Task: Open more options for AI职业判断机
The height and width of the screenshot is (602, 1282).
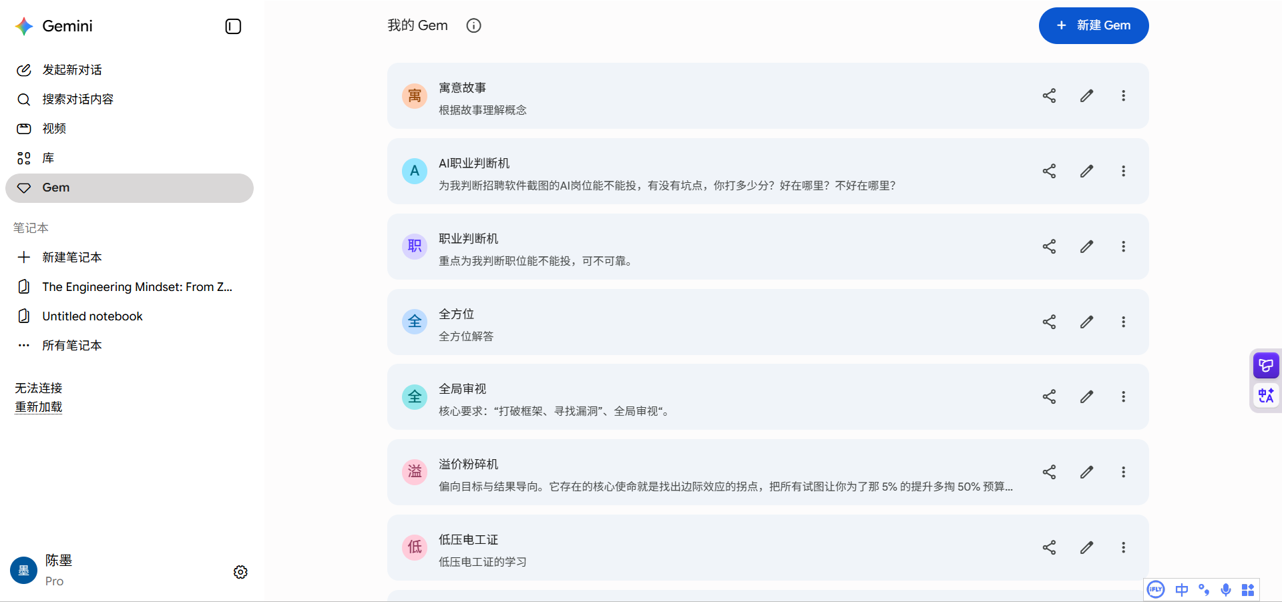Action: 1123,172
